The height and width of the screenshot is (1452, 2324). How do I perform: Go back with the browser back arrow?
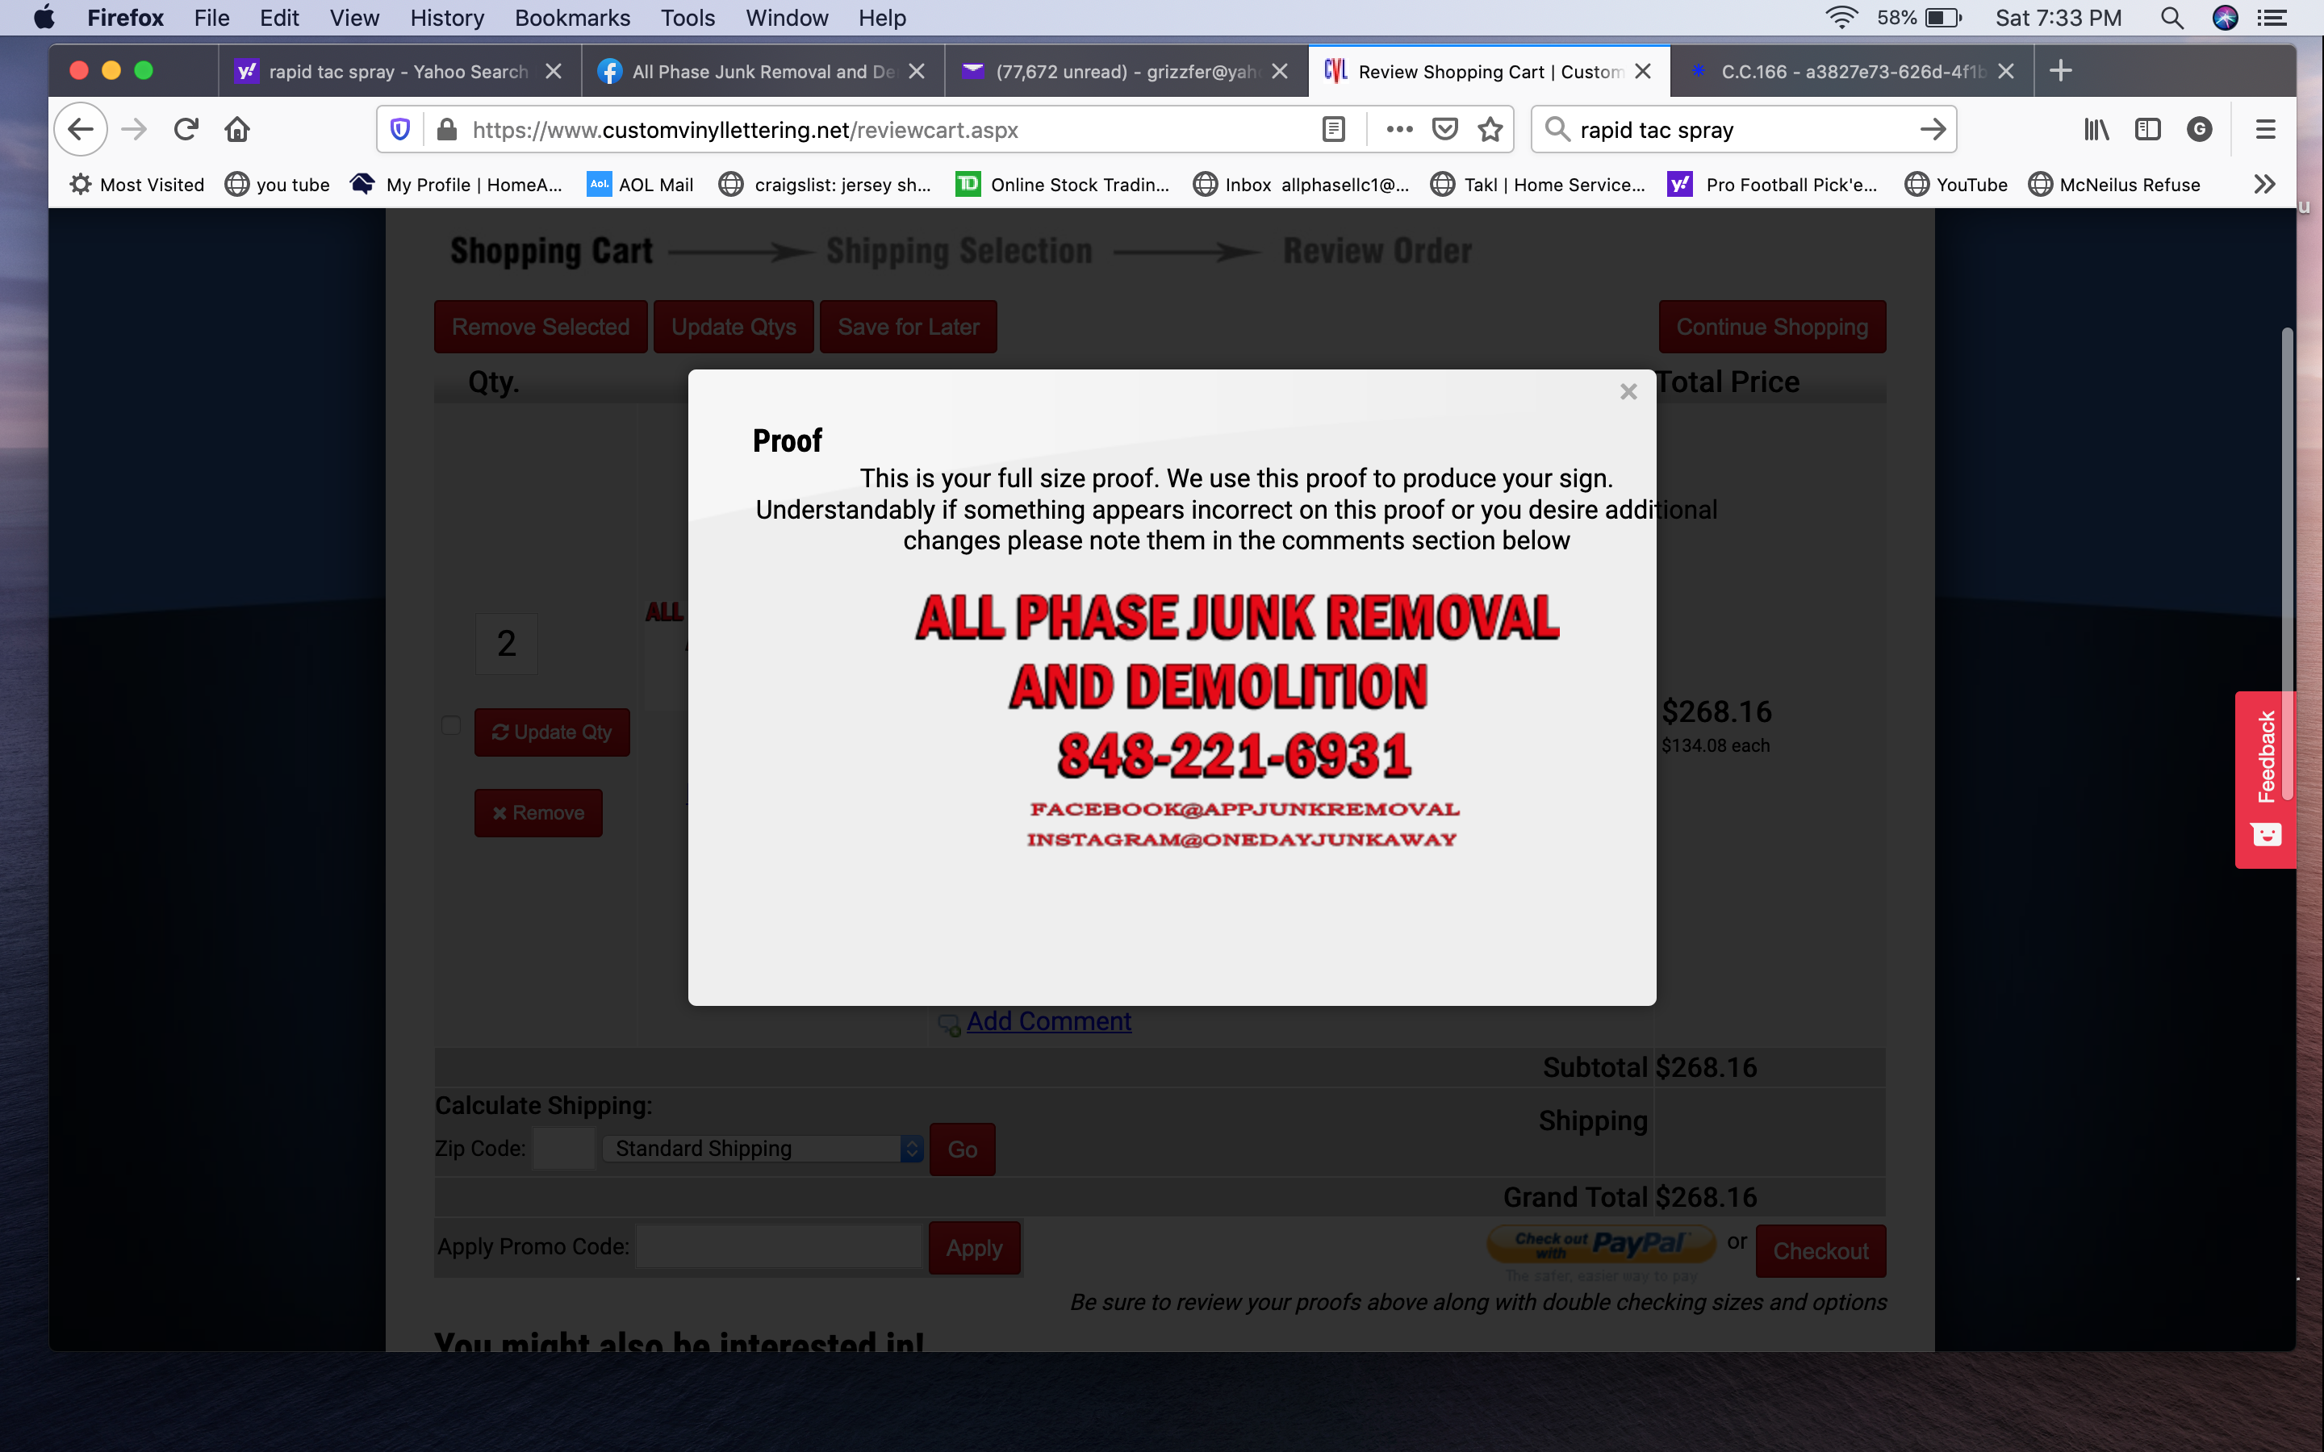tap(81, 129)
